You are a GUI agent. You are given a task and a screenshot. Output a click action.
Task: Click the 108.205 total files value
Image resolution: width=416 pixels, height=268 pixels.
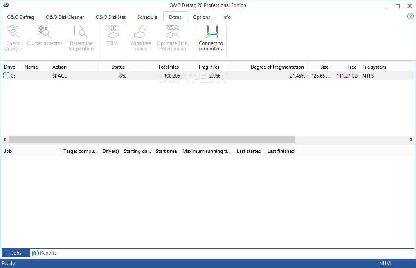(172, 76)
